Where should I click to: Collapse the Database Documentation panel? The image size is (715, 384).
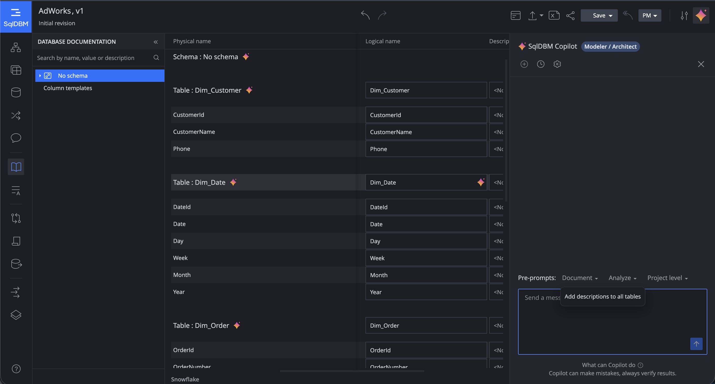tap(156, 42)
